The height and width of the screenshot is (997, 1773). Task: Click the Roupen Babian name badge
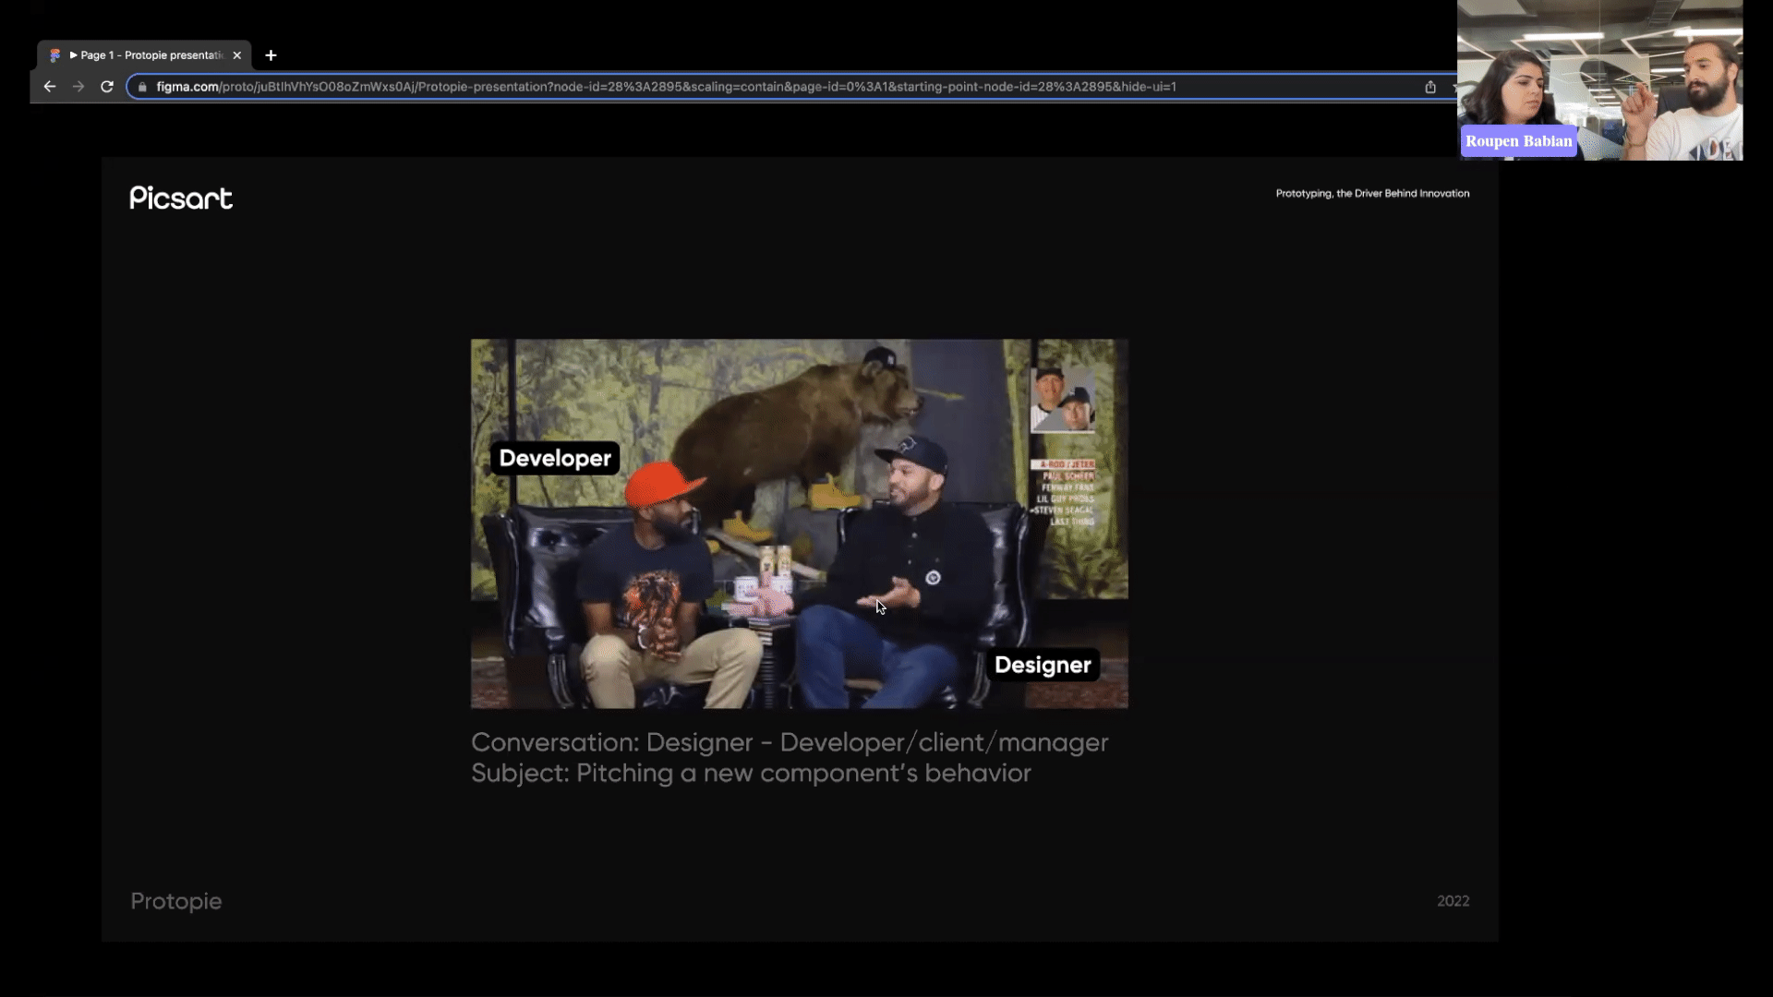tap(1518, 141)
